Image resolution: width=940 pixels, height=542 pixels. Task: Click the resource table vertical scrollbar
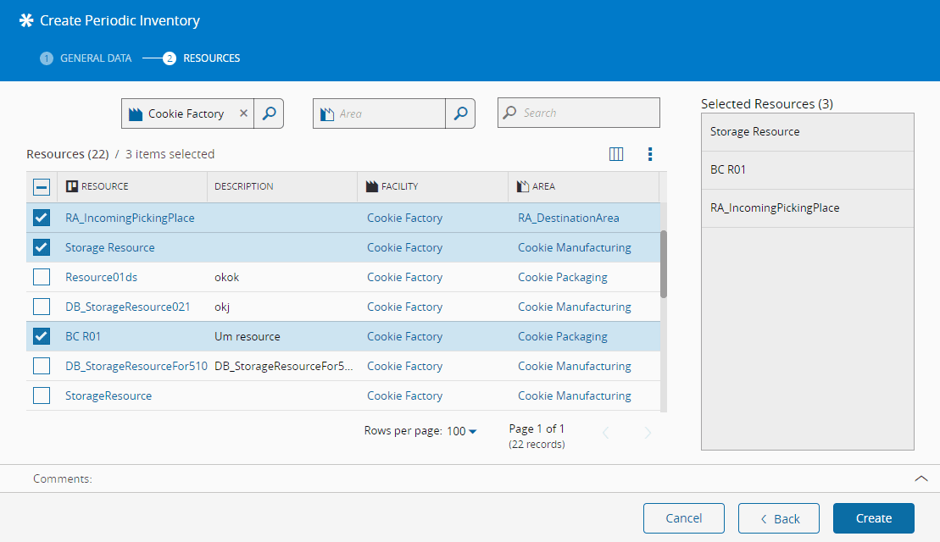click(664, 263)
